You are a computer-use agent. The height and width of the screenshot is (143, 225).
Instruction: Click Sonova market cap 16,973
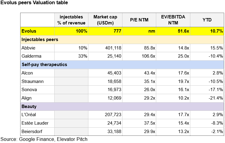click(114, 90)
